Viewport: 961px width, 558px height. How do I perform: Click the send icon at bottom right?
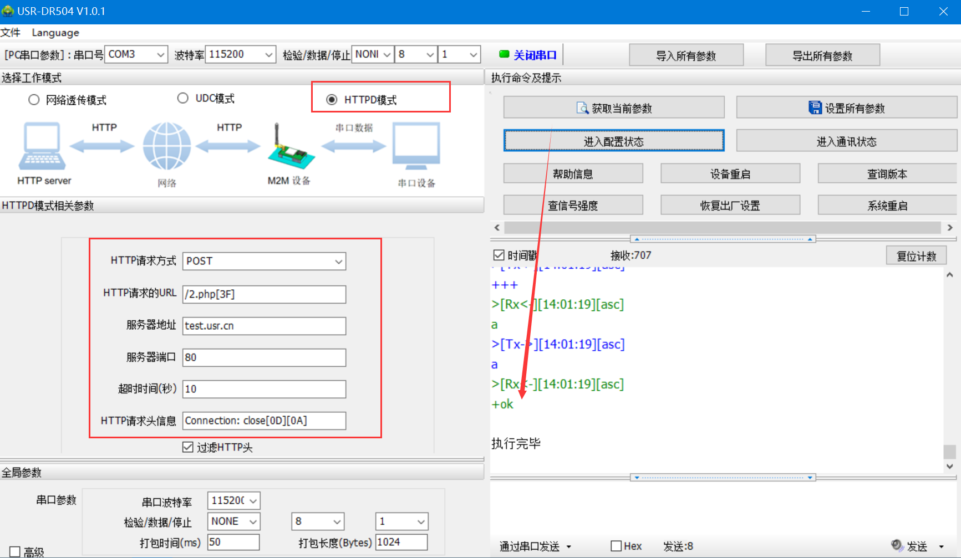897,545
